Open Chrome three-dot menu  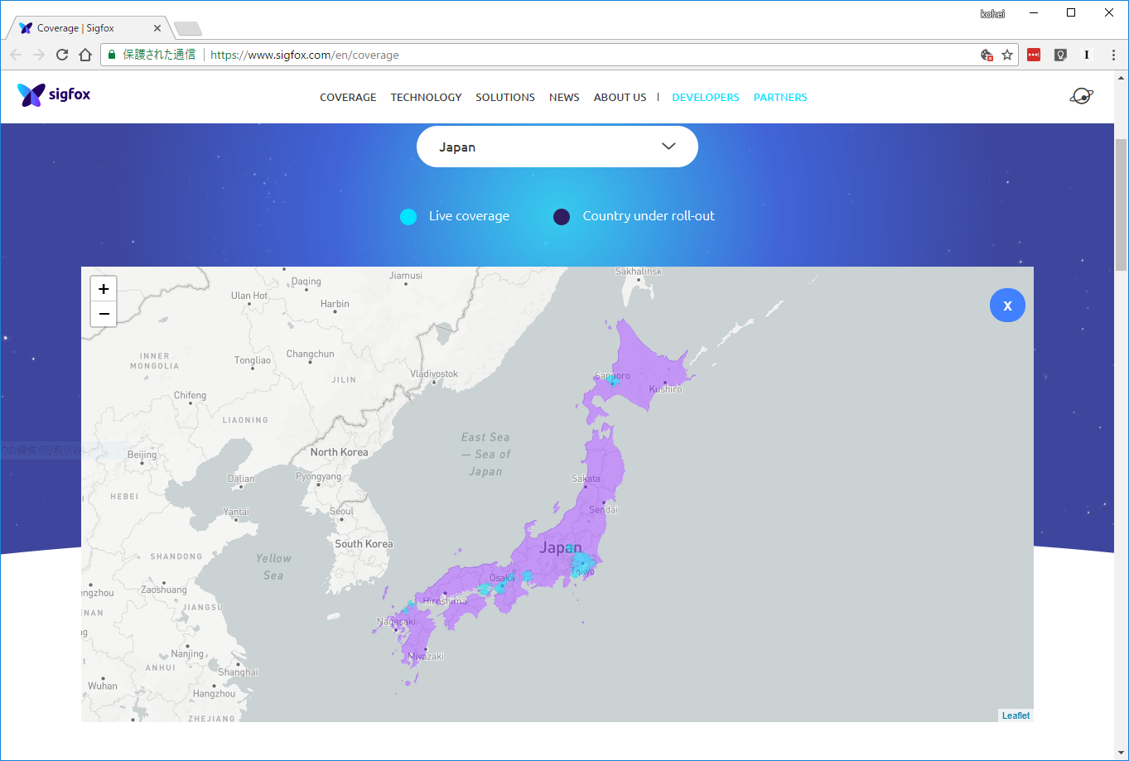[x=1113, y=55]
